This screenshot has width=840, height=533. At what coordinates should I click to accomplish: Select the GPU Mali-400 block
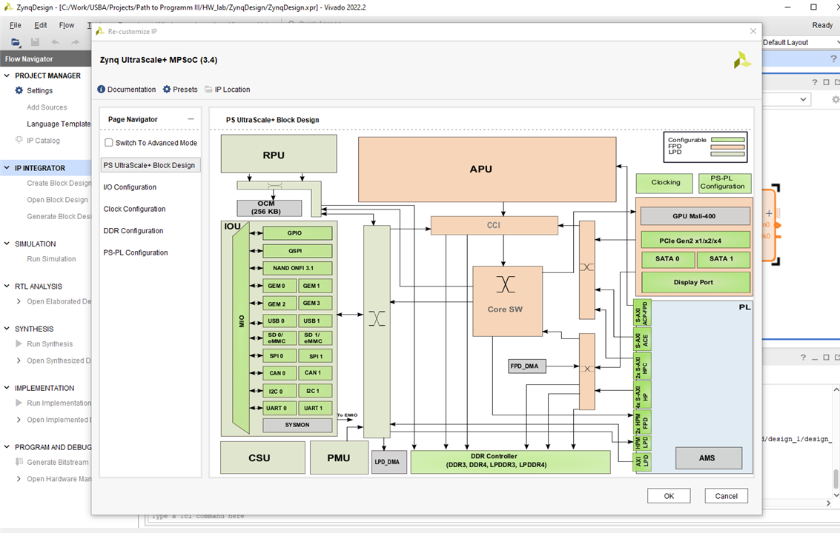(695, 216)
